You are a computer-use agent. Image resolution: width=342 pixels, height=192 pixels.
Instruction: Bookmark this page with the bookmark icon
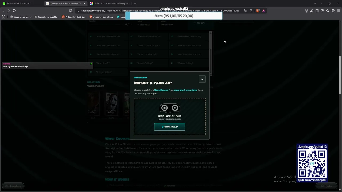[x=71, y=11]
